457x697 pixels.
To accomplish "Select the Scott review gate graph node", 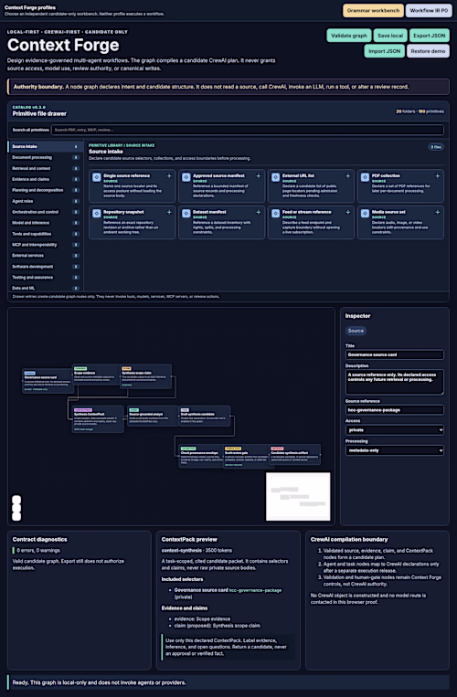I will tap(246, 457).
